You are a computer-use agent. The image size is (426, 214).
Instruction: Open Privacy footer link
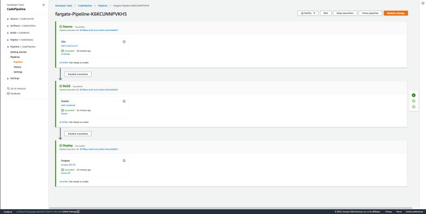pyautogui.click(x=389, y=211)
